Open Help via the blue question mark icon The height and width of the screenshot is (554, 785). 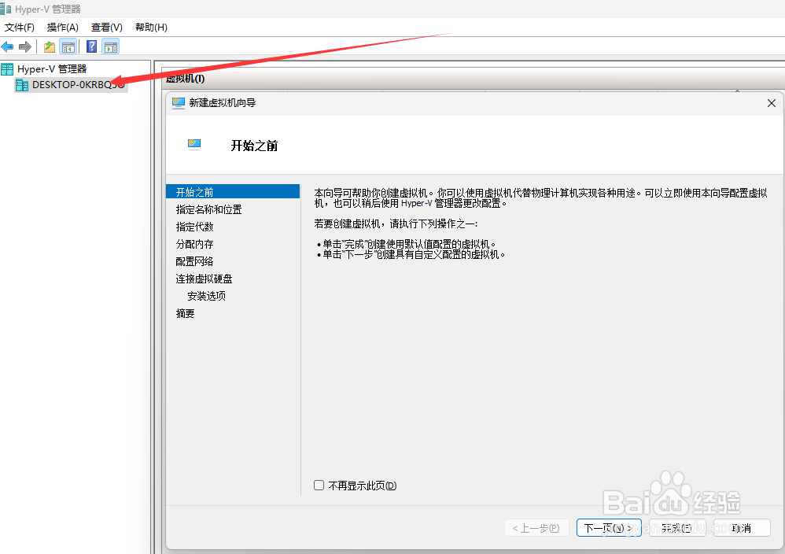(91, 46)
